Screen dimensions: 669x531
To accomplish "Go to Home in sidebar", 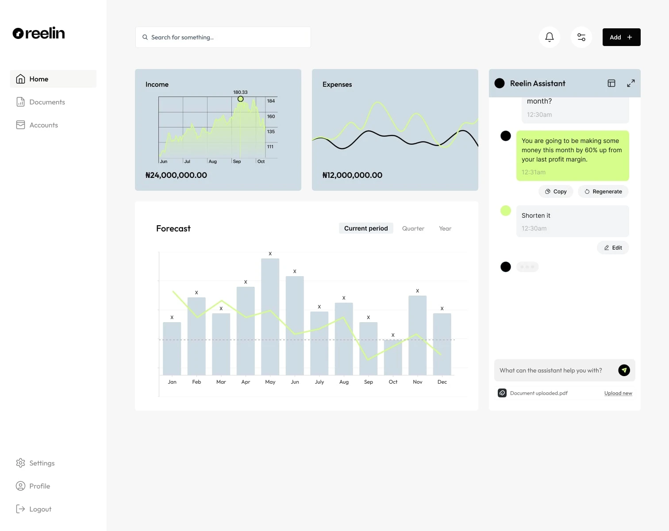I will (53, 79).
